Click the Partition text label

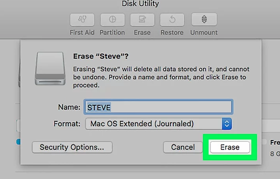coord(112,33)
